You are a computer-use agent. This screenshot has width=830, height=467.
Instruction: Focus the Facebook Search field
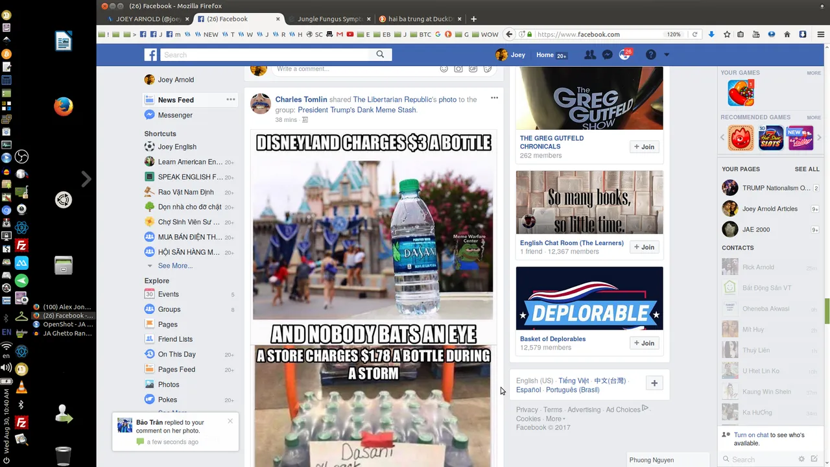(x=265, y=55)
